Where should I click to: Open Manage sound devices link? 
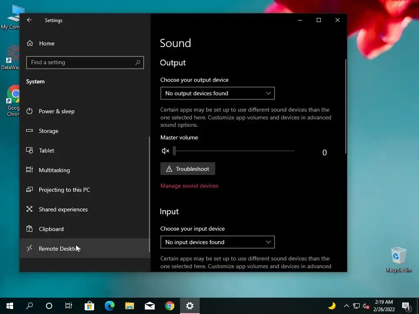tap(189, 186)
